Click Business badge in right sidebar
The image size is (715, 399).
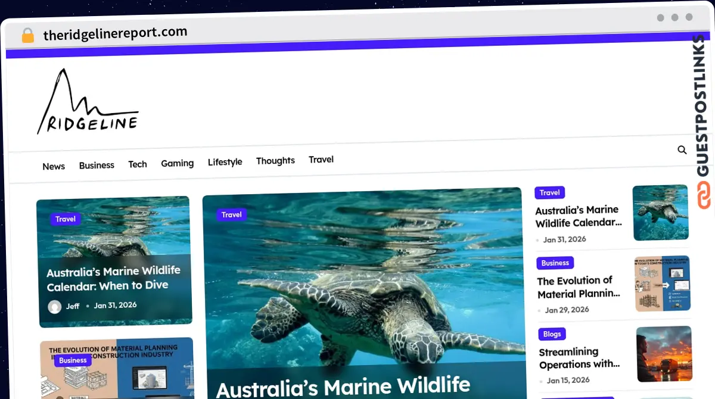pos(555,263)
